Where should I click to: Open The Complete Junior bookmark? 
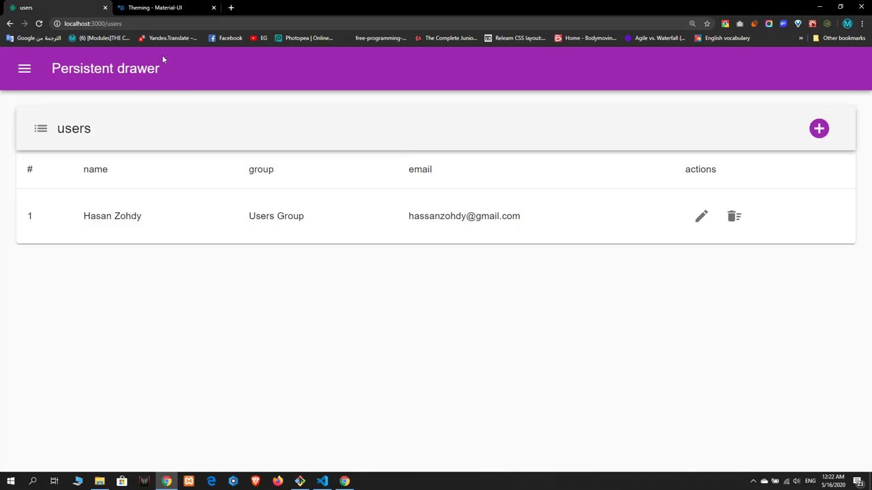446,38
